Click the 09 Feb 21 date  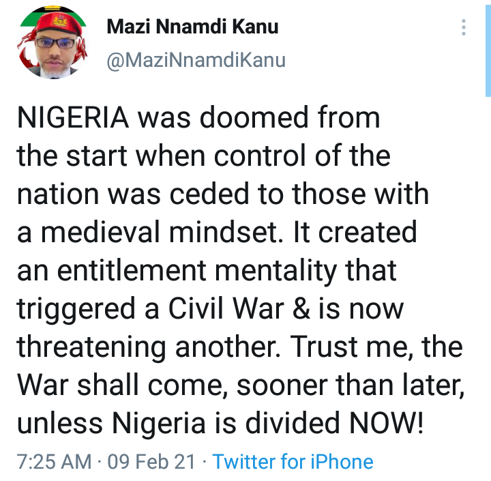click(x=151, y=462)
